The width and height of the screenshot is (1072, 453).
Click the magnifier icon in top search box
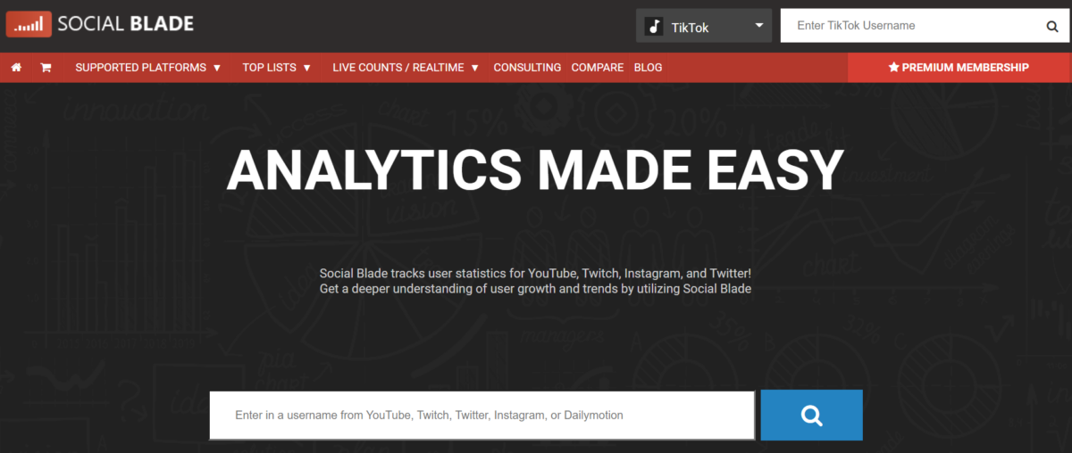pos(1051,27)
